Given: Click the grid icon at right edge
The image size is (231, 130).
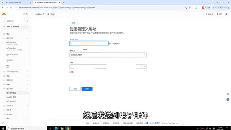Looking at the screenshot, I should pyautogui.click(x=228, y=94).
